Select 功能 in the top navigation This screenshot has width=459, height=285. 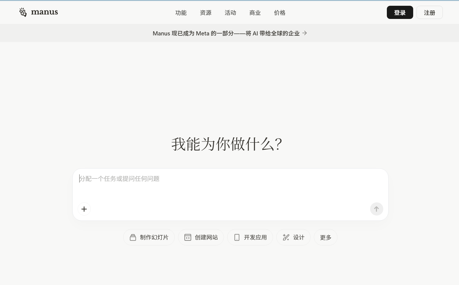tap(181, 13)
